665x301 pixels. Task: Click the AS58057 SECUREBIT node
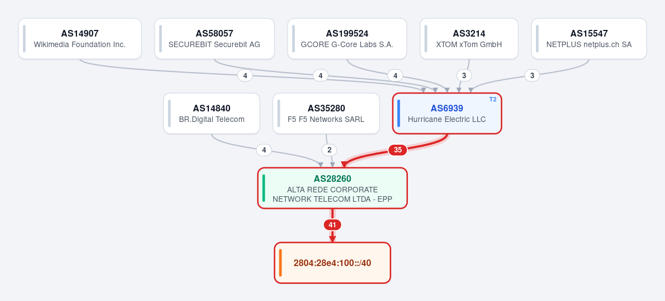[214, 39]
